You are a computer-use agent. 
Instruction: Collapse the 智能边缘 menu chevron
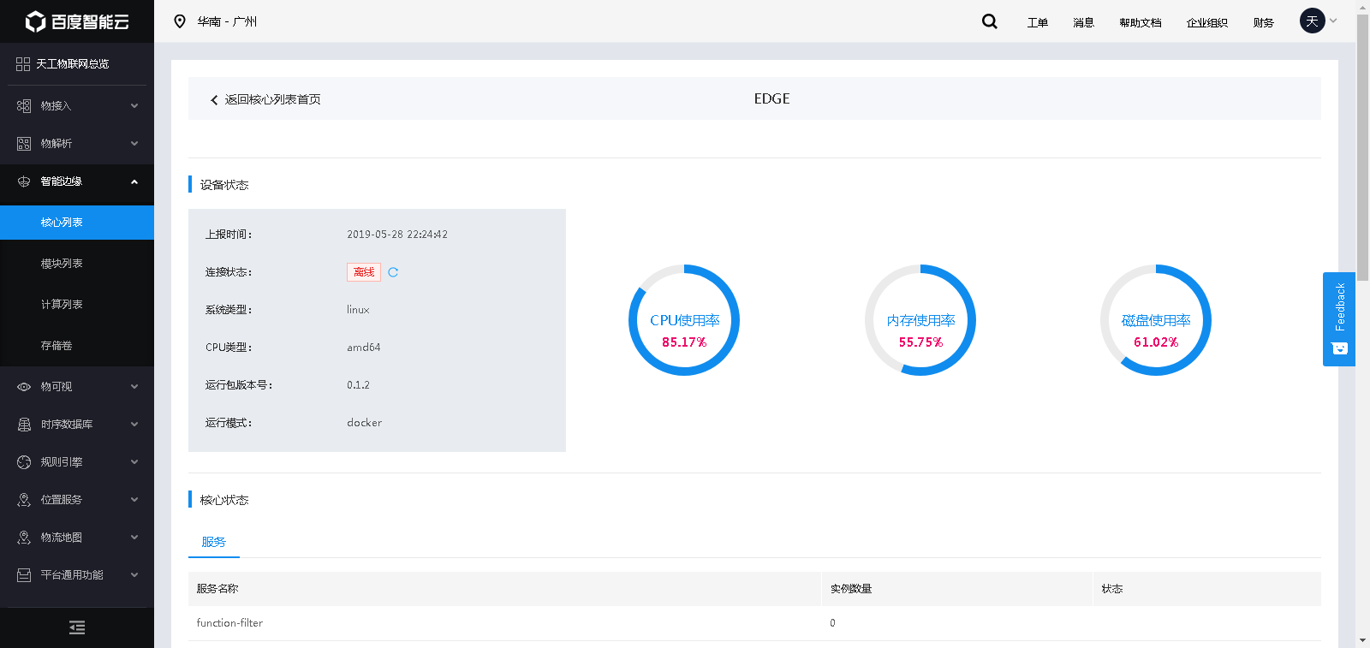click(x=134, y=181)
